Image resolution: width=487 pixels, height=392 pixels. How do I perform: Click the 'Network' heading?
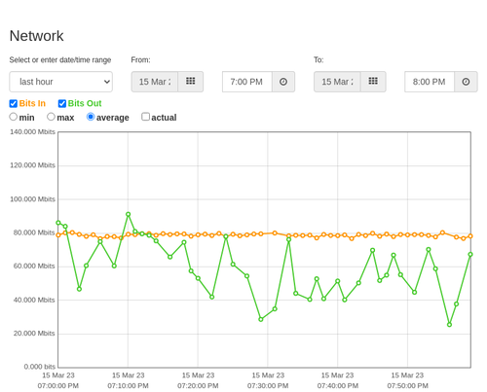click(x=36, y=36)
